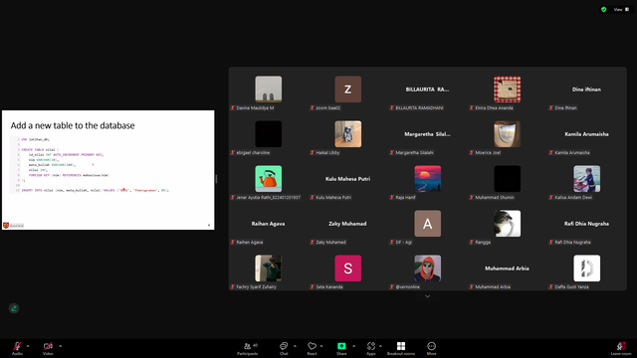Select Rangga avatar tile
The width and height of the screenshot is (637, 358).
507,223
